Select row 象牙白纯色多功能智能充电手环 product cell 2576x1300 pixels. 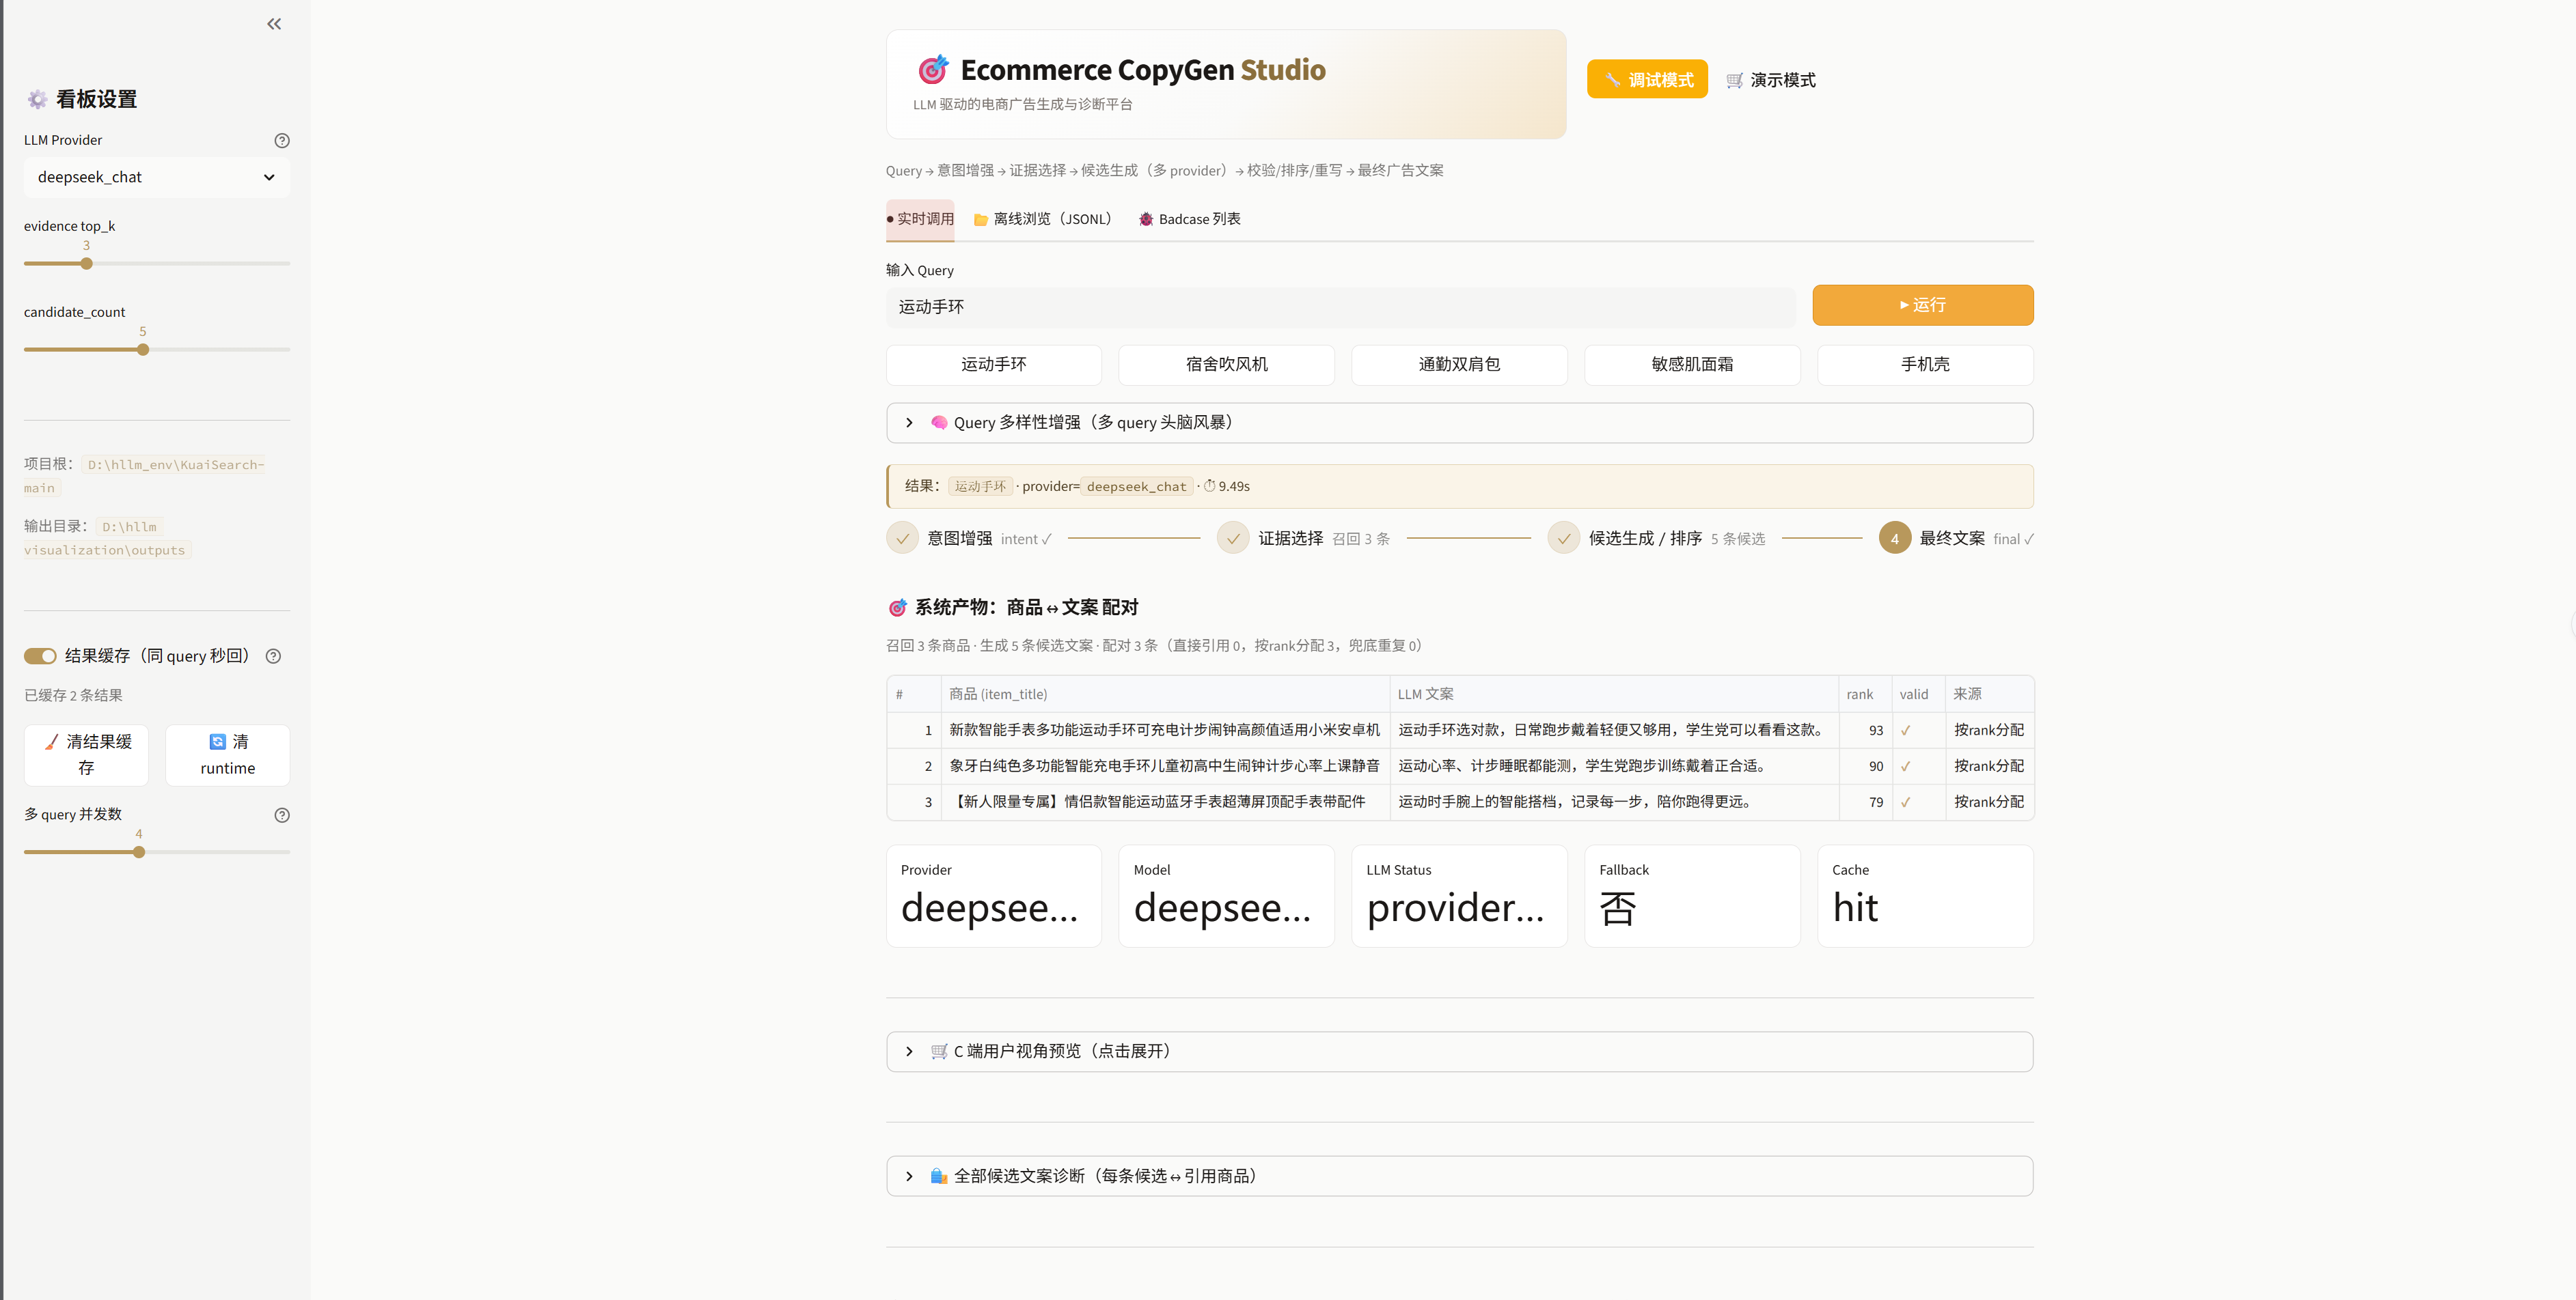tap(1165, 766)
